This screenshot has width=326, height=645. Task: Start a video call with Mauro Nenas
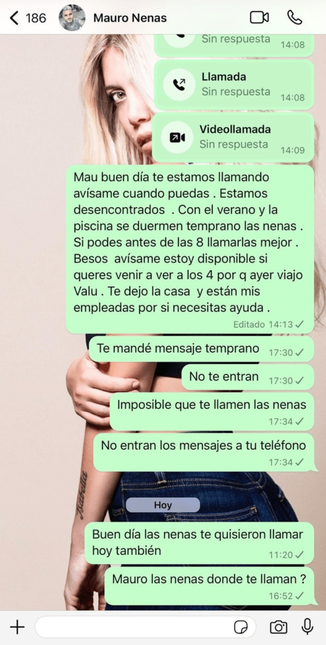point(259,17)
